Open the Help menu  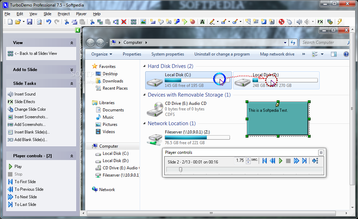pyautogui.click(x=97, y=14)
